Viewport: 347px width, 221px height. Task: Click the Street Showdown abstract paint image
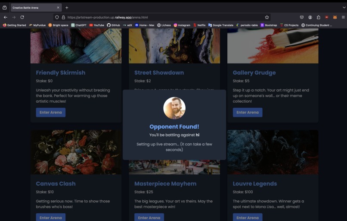174,46
